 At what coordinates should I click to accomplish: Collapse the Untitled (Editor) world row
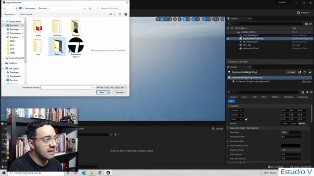(236, 32)
